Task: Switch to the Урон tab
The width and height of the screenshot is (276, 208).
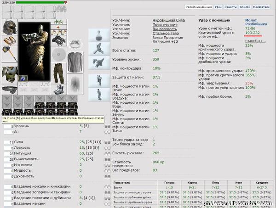Action: tap(218, 7)
